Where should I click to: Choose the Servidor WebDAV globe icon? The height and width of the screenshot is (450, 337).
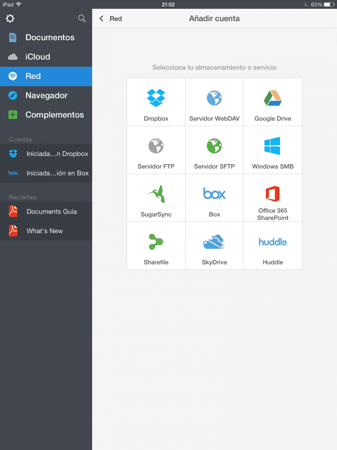(214, 98)
